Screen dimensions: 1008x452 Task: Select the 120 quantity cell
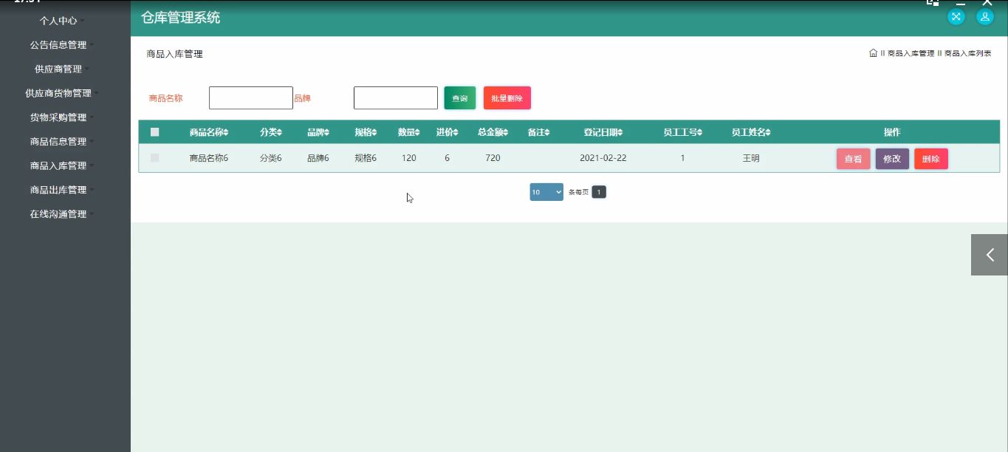(x=409, y=158)
